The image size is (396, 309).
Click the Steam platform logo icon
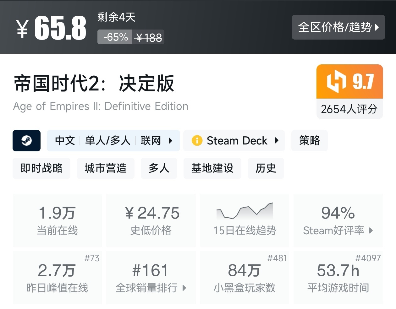pyautogui.click(x=26, y=141)
